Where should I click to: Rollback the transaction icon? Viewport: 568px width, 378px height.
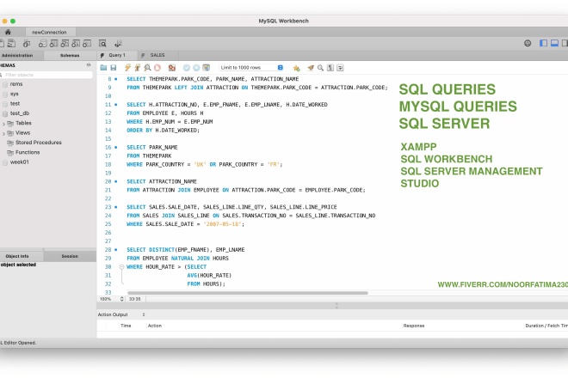(x=196, y=68)
